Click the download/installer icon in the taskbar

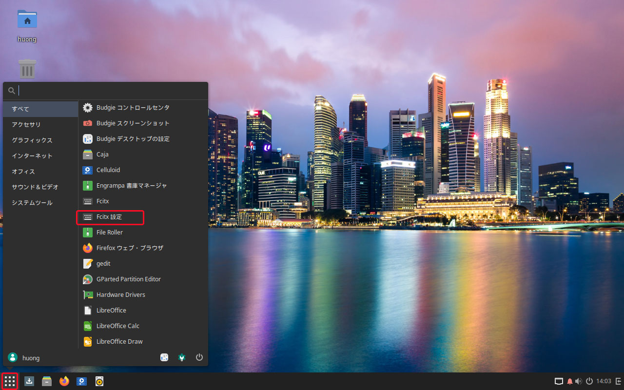point(29,381)
